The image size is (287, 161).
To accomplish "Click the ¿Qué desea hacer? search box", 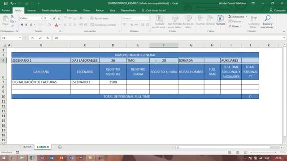I will 154,10.
